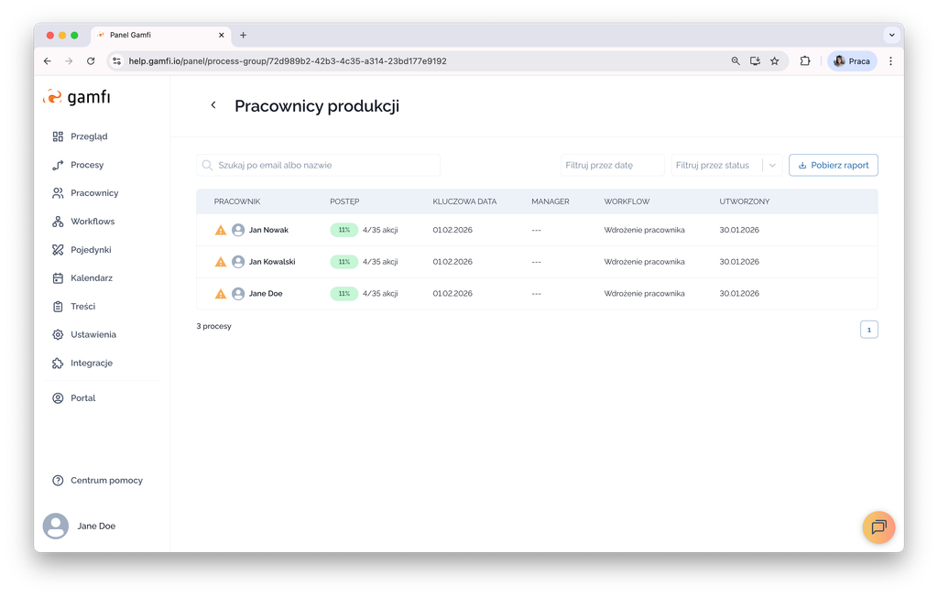
Task: Click the warning triangle beside Jane Doe row
Action: tap(221, 294)
